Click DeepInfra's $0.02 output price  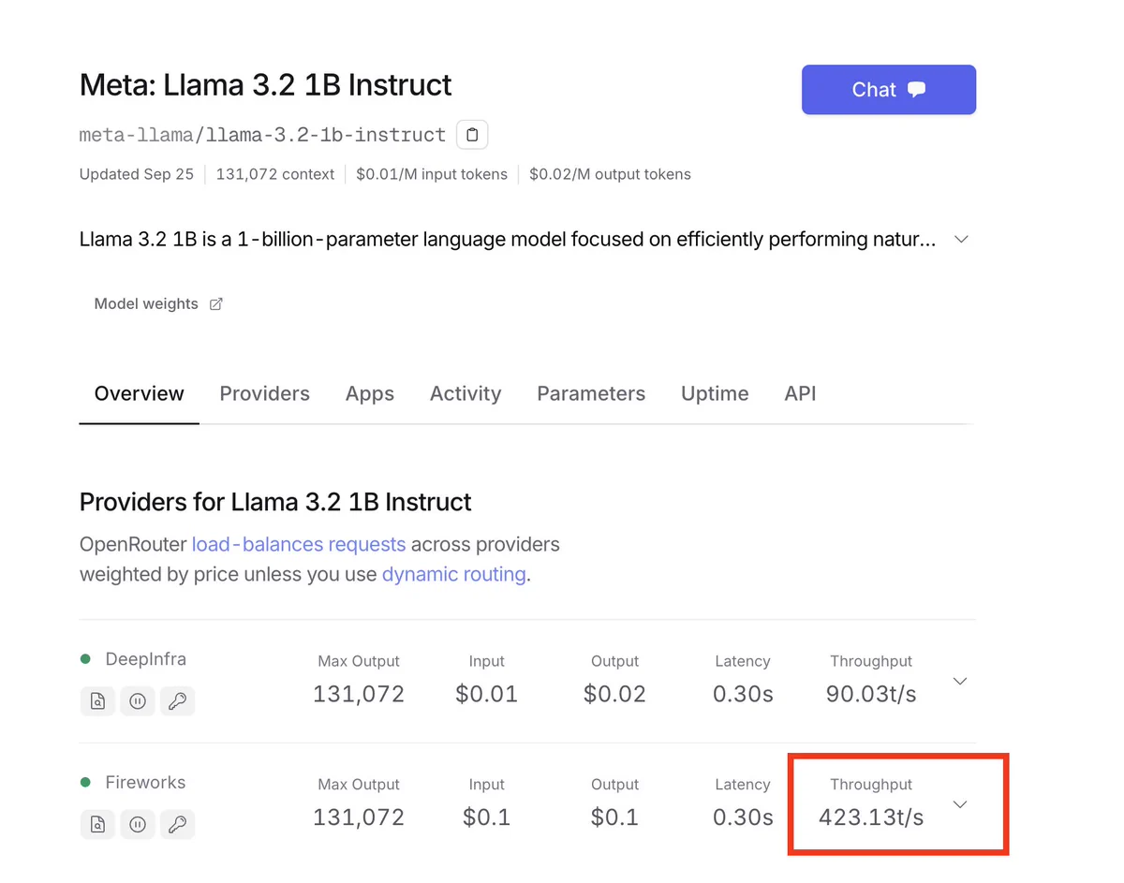(614, 694)
